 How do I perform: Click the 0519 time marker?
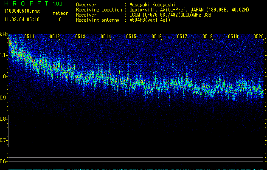(233, 37)
